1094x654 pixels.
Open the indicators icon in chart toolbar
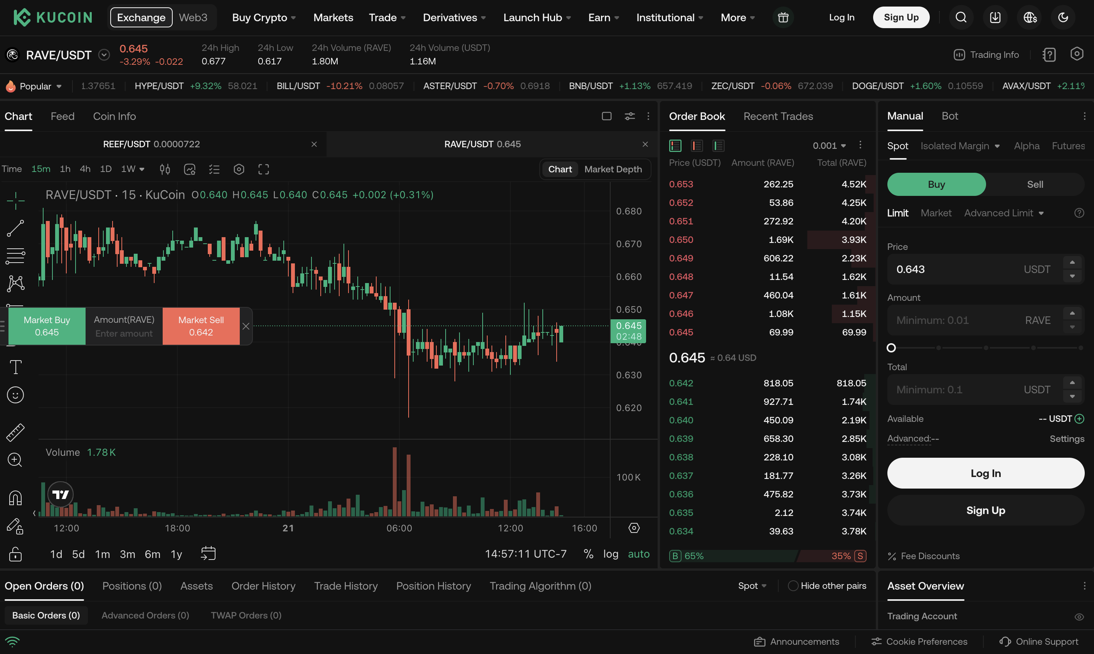click(x=189, y=169)
